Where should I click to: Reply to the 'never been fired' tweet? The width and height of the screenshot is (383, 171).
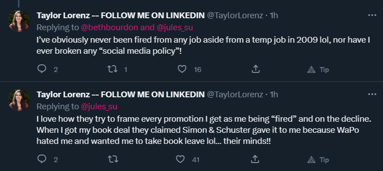tap(42, 69)
